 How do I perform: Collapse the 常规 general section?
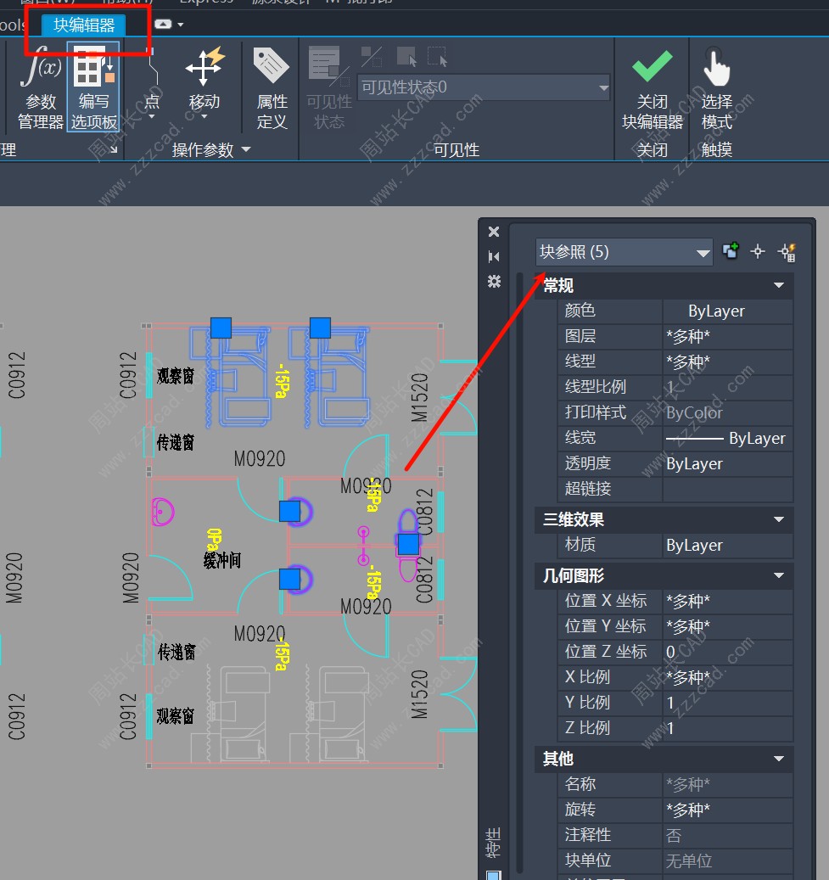[x=779, y=286]
